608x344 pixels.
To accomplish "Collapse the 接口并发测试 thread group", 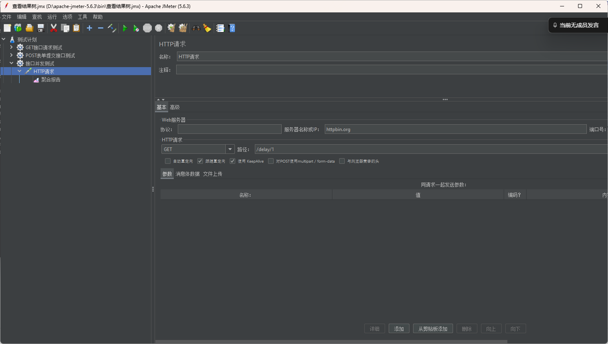I will [11, 63].
